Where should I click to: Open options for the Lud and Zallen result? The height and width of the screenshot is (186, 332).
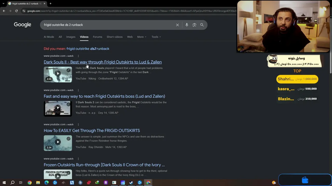click(78, 90)
